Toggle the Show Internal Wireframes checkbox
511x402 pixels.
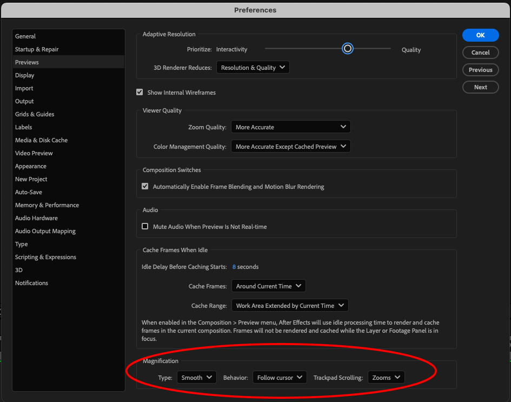140,92
